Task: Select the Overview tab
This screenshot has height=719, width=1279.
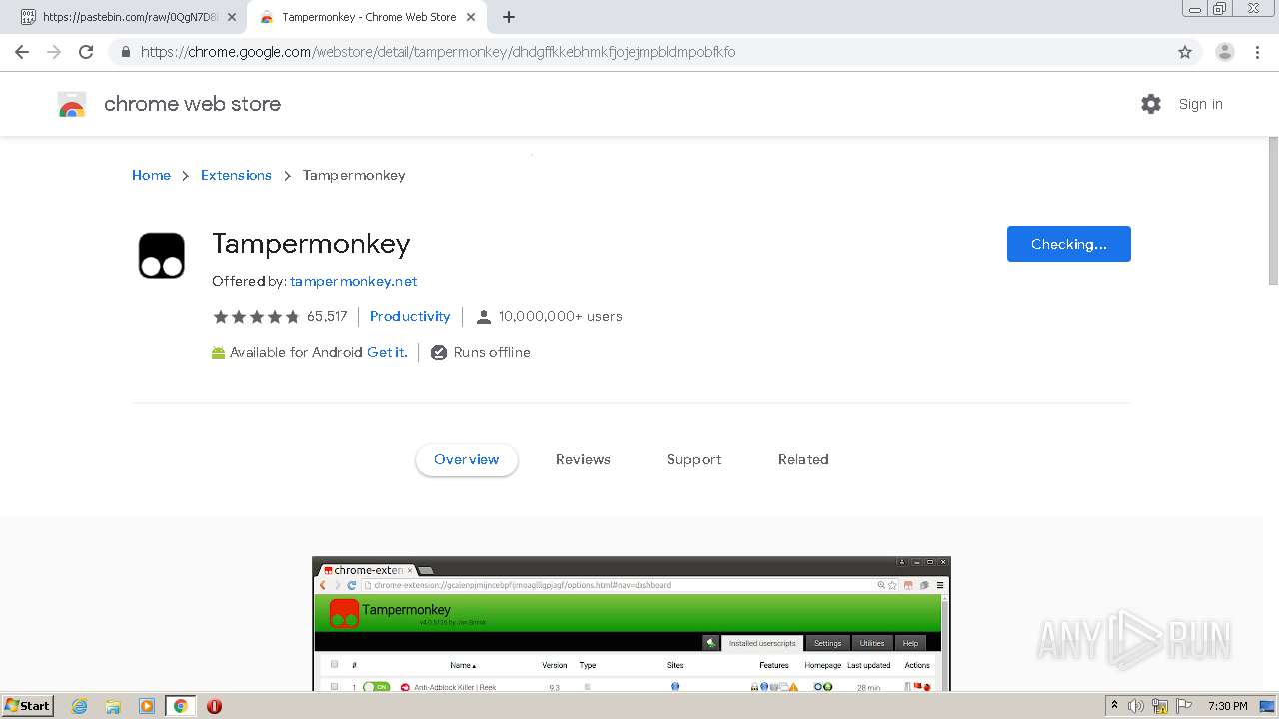Action: 467,459
